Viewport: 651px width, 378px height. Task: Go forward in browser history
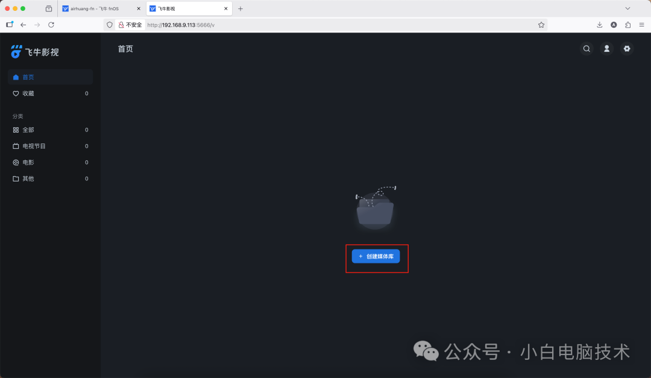[37, 25]
